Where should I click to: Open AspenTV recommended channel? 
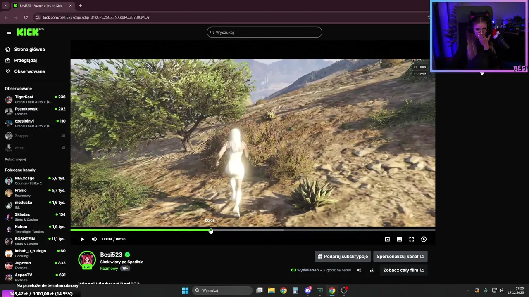click(x=35, y=277)
